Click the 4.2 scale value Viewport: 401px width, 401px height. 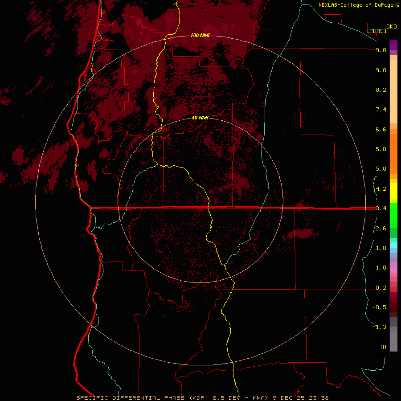[381, 189]
